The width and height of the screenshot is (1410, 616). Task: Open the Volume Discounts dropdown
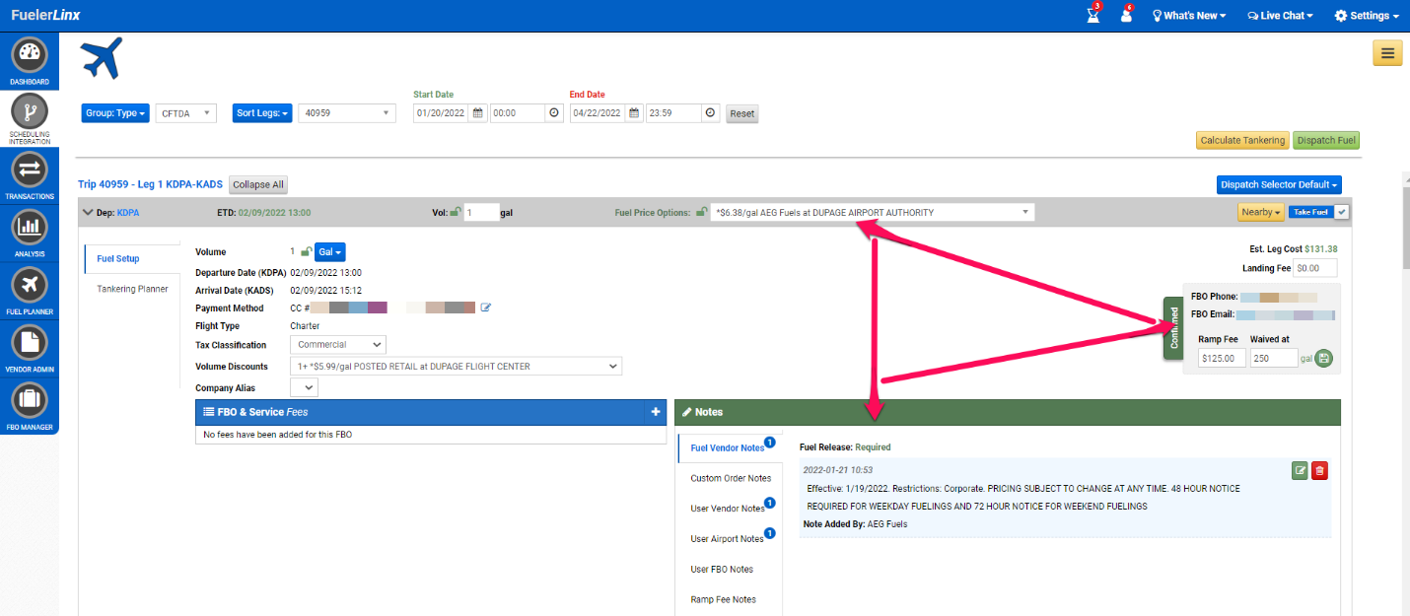tap(457, 366)
